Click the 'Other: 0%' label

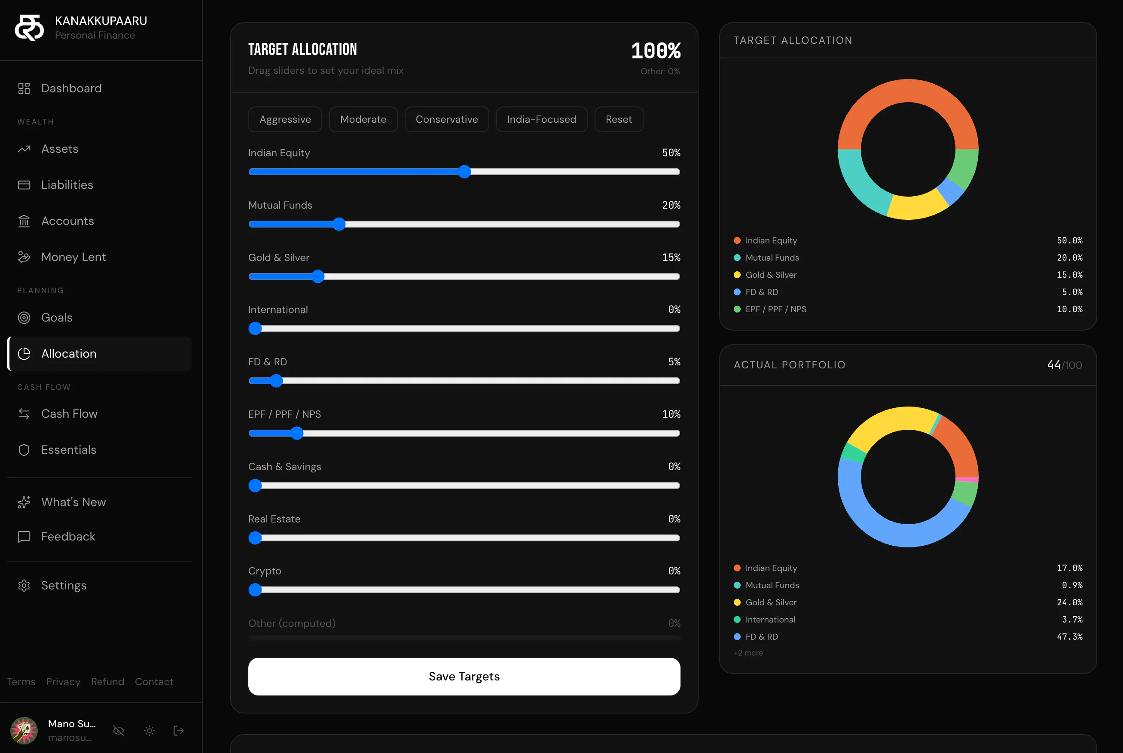coord(660,71)
